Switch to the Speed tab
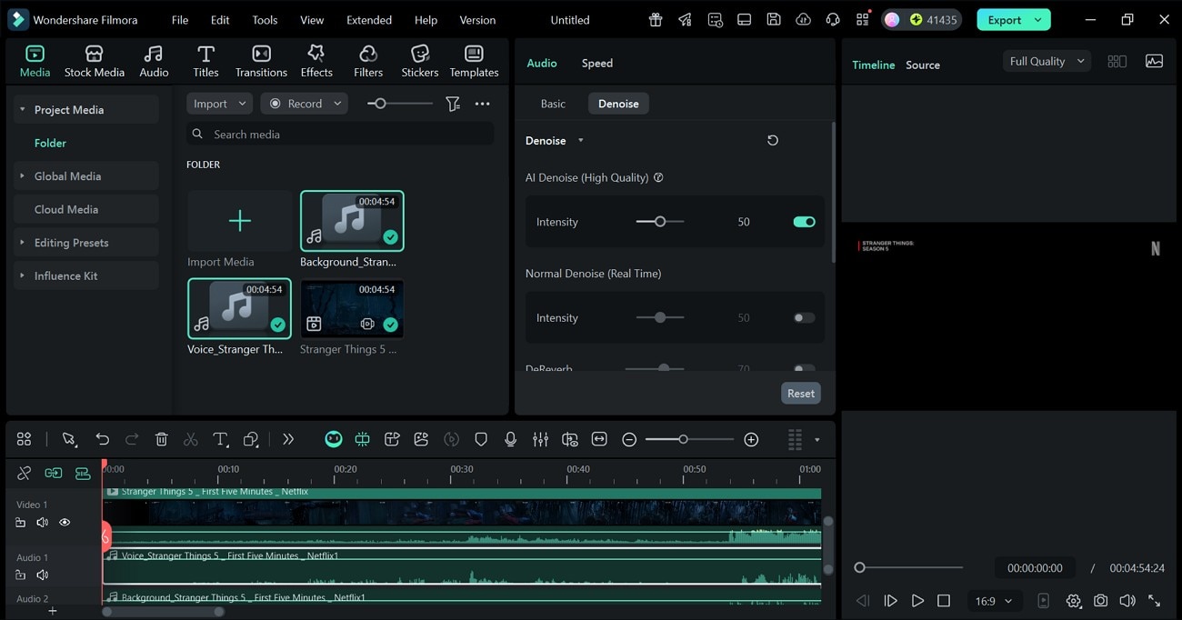This screenshot has width=1182, height=620. click(596, 63)
